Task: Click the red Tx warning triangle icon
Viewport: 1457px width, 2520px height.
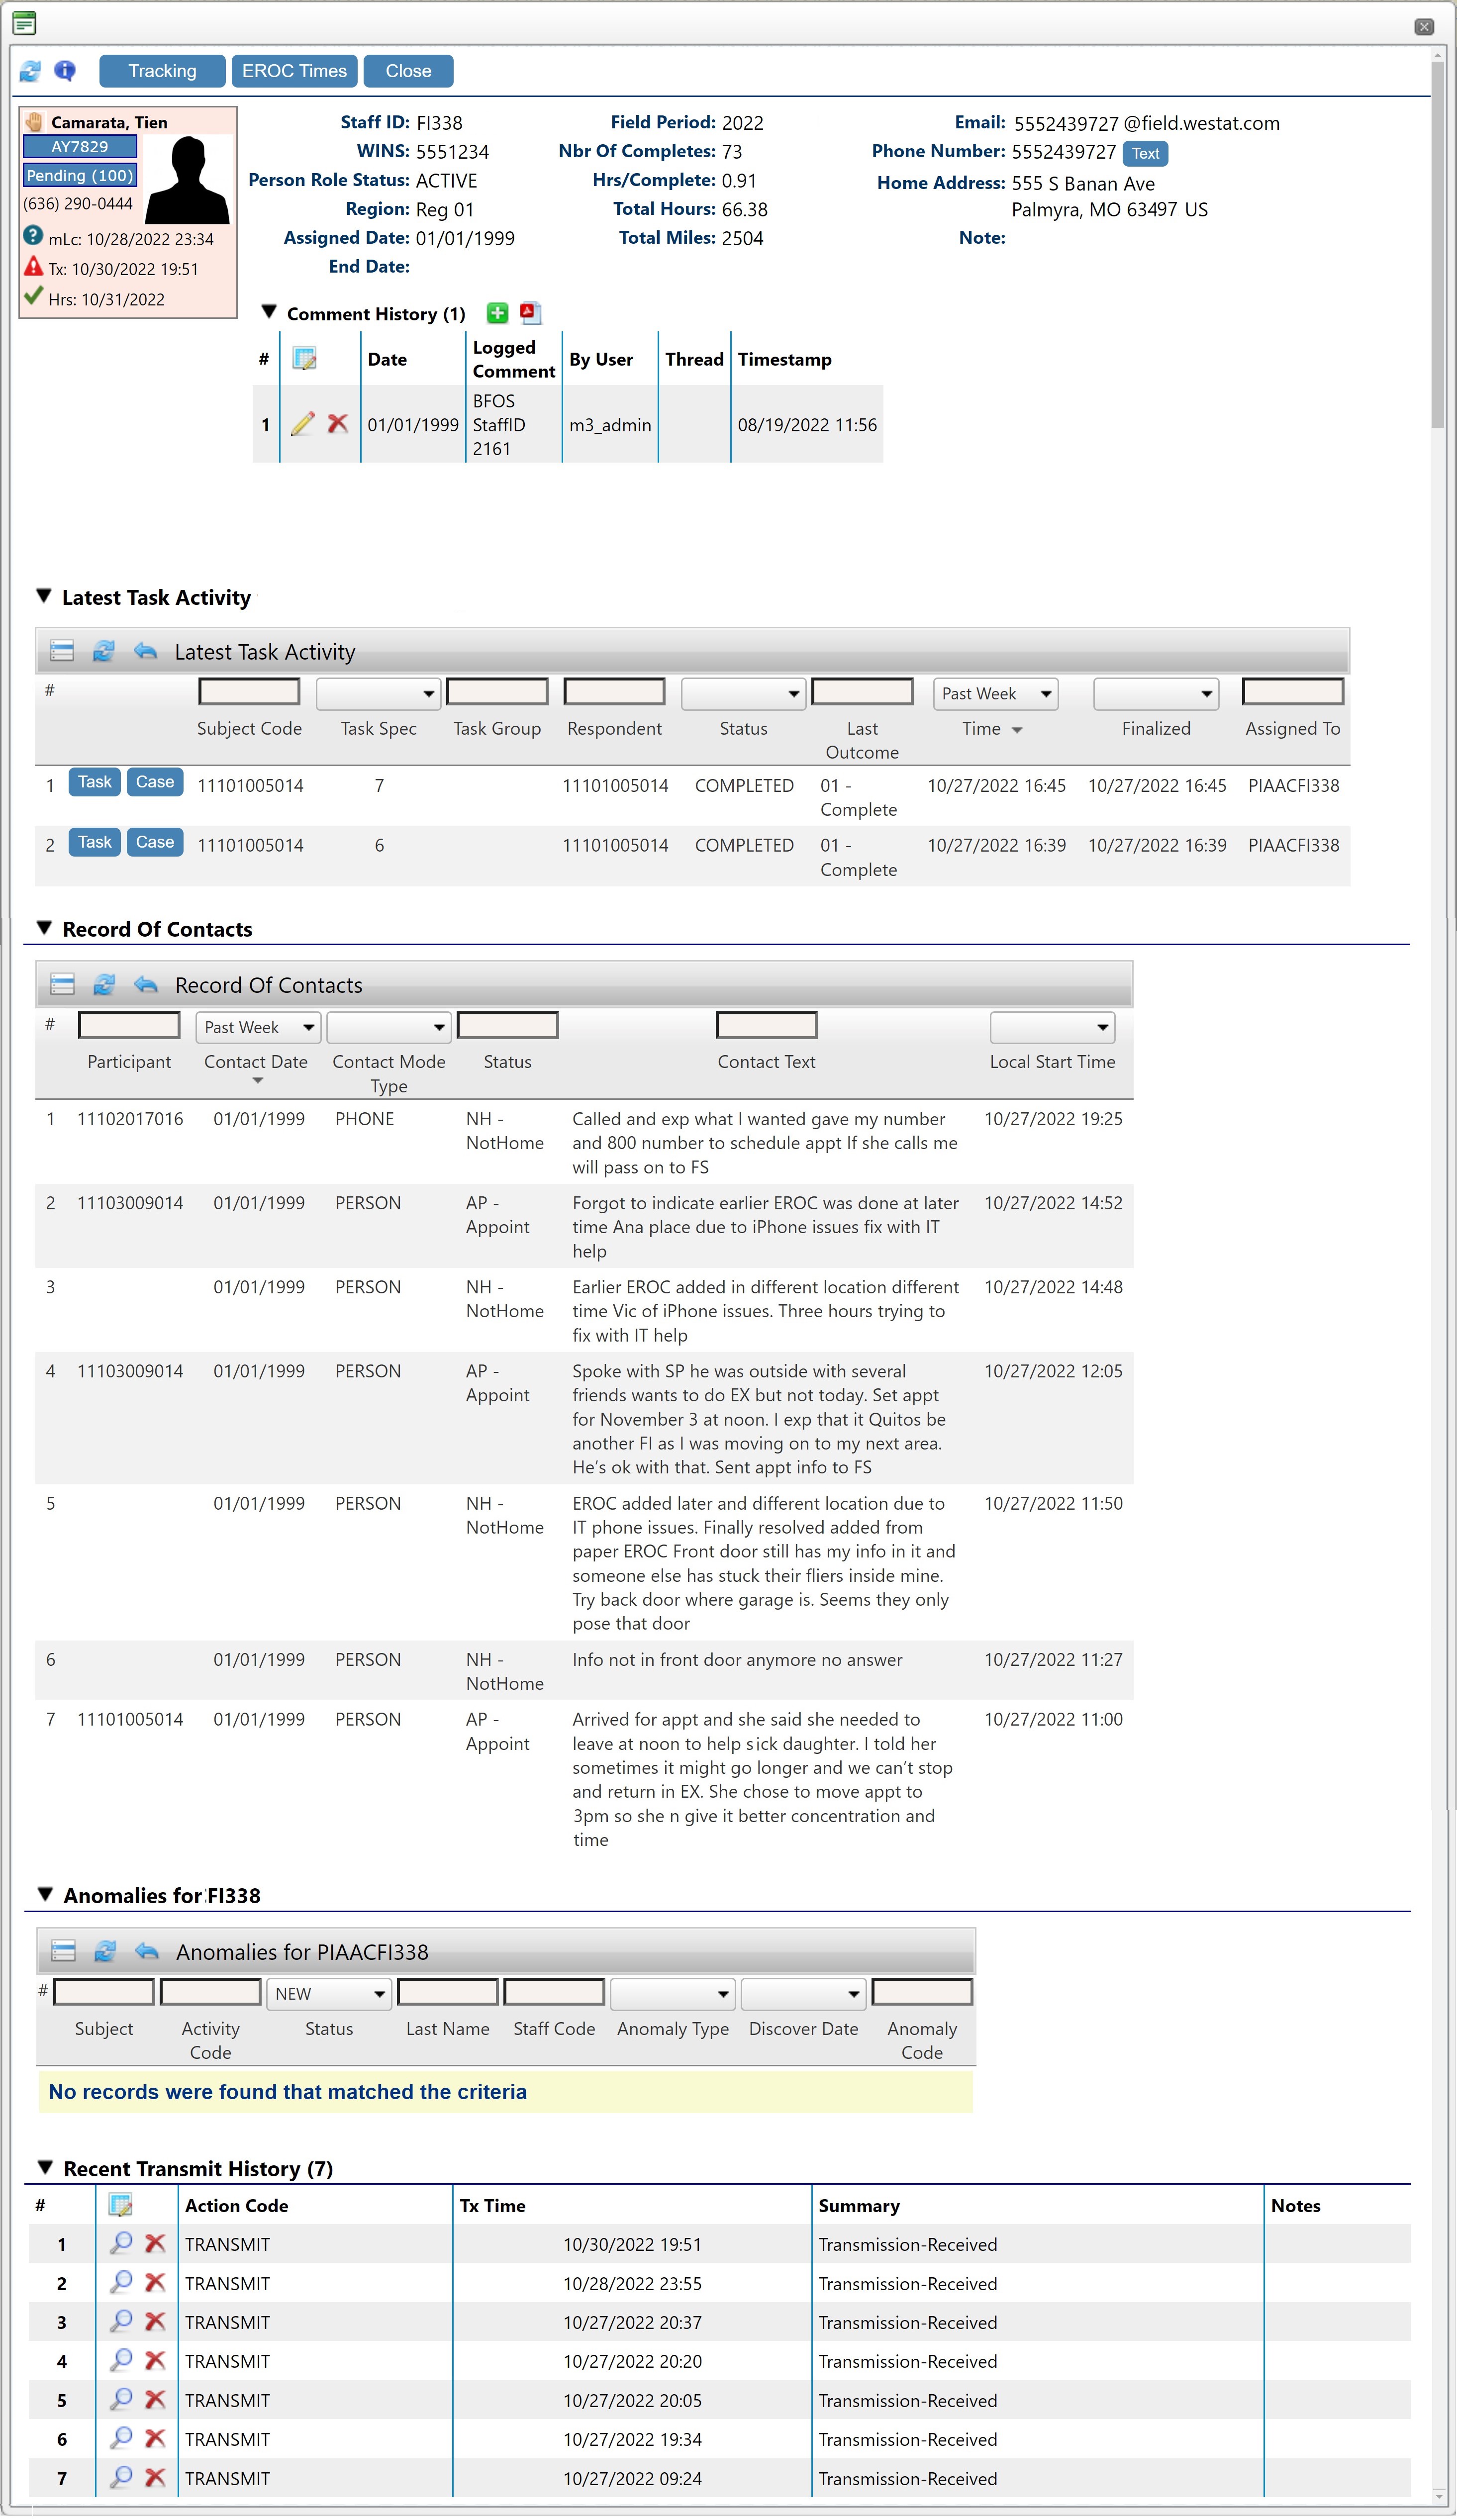Action: 33,267
